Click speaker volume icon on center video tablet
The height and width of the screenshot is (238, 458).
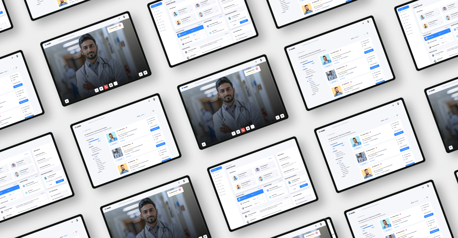pyautogui.click(x=204, y=144)
